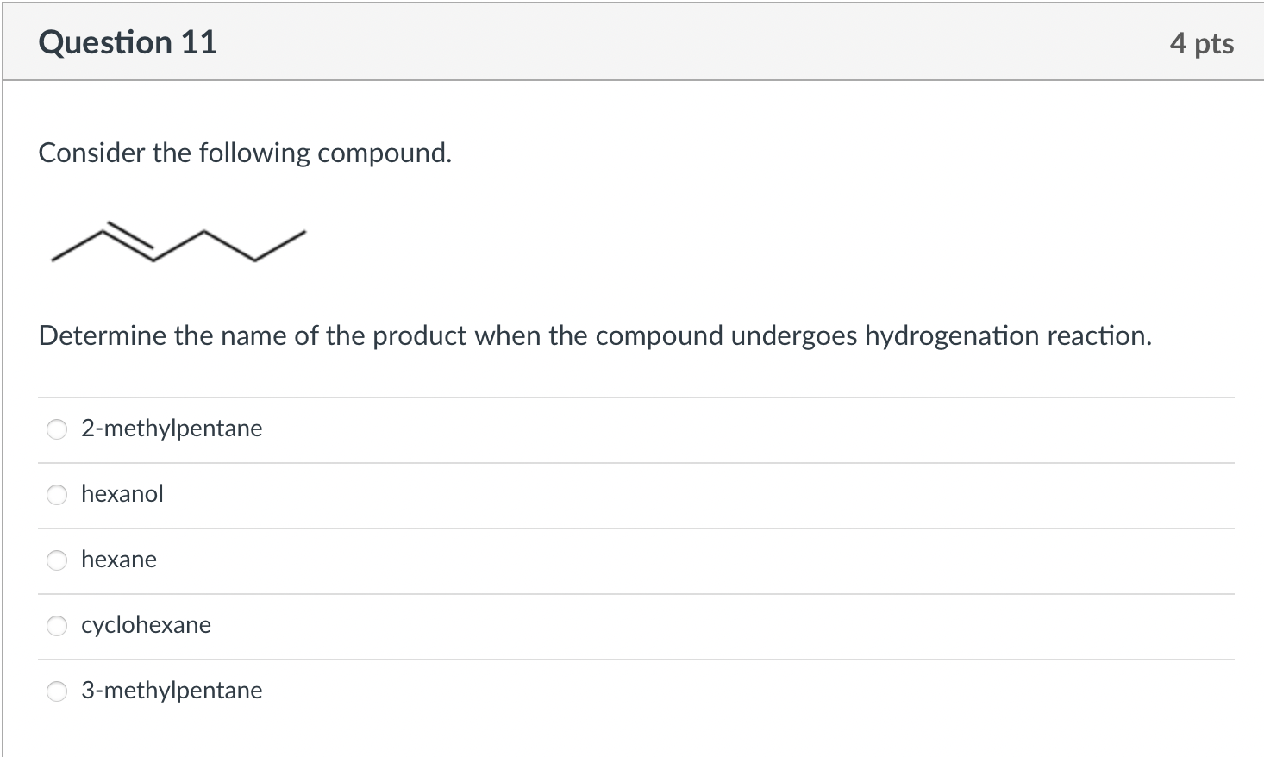Screen dimensions: 1264x757
Task: Click the 4 pts label
Action: click(1202, 42)
